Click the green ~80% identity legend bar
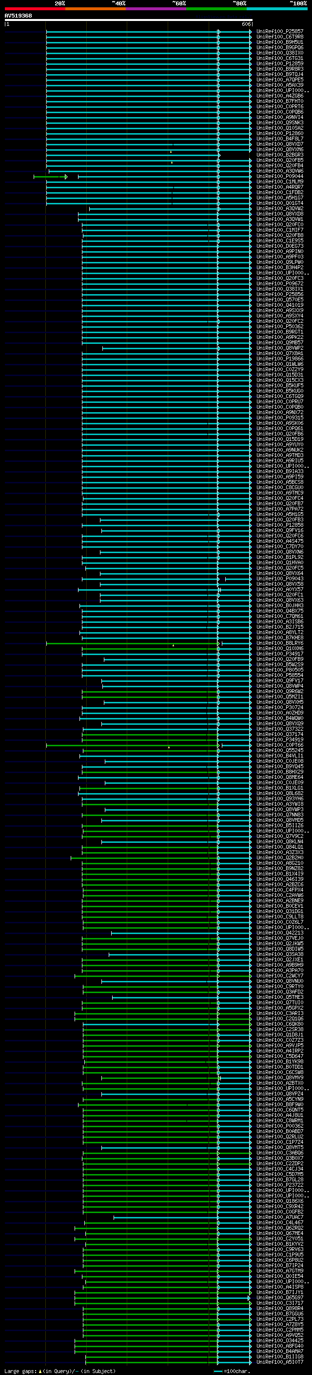 click(x=216, y=9)
